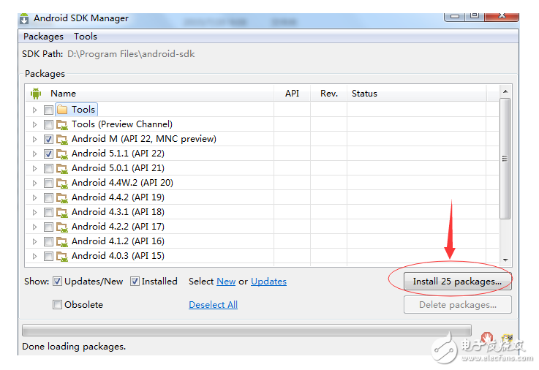This screenshot has height=370, width=539.
Task: Expand the Android 4.0.3 (API 15) node
Action: (x=34, y=256)
